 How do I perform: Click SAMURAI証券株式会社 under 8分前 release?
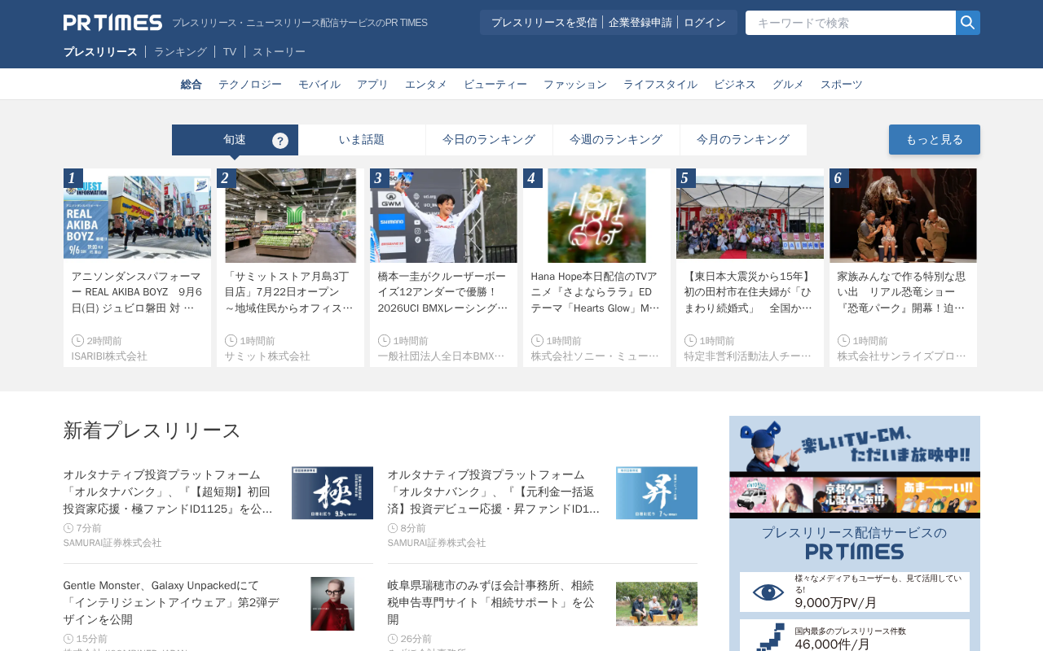coord(437,543)
